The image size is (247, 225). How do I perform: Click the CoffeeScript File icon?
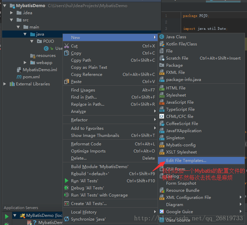(162, 123)
